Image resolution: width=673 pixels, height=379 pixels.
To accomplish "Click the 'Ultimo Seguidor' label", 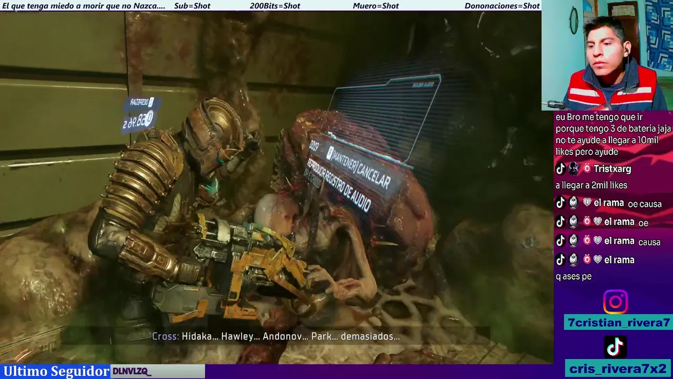I will 56,371.
